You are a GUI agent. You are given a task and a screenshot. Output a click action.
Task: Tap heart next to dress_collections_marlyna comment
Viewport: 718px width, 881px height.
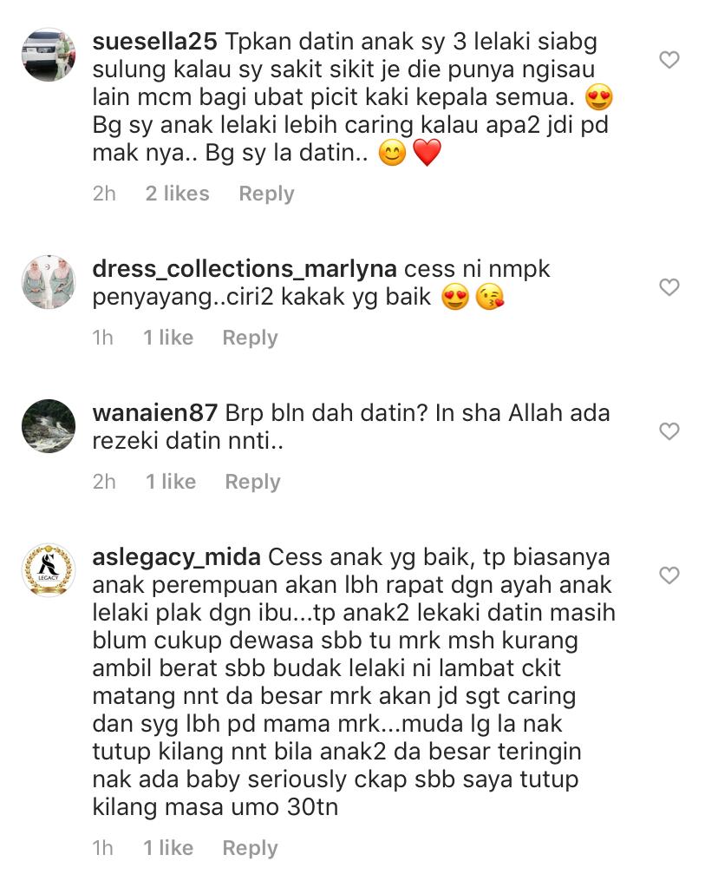669,287
